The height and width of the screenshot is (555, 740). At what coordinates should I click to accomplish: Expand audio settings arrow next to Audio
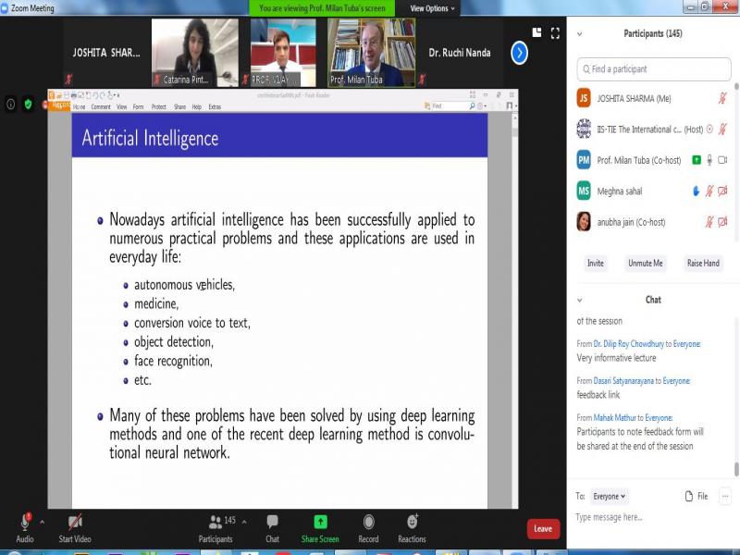pos(42,522)
